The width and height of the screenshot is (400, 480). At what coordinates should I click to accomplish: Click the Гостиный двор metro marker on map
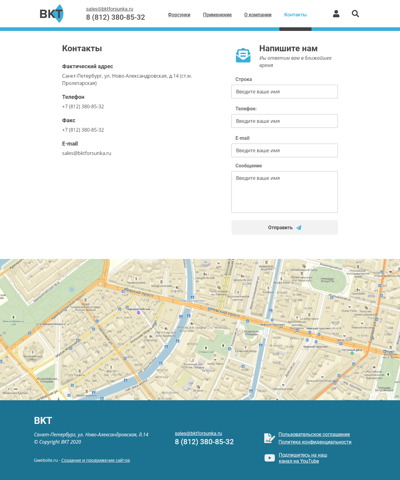[x=352, y=353]
